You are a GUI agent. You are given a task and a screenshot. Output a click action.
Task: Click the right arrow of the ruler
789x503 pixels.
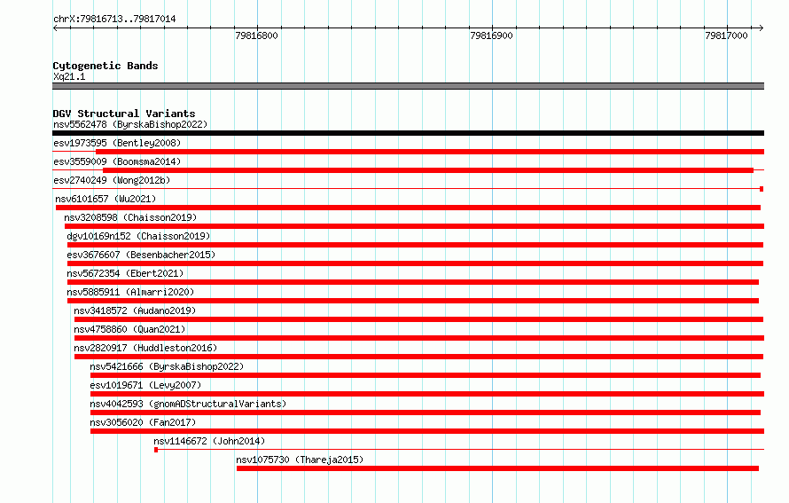pos(762,28)
